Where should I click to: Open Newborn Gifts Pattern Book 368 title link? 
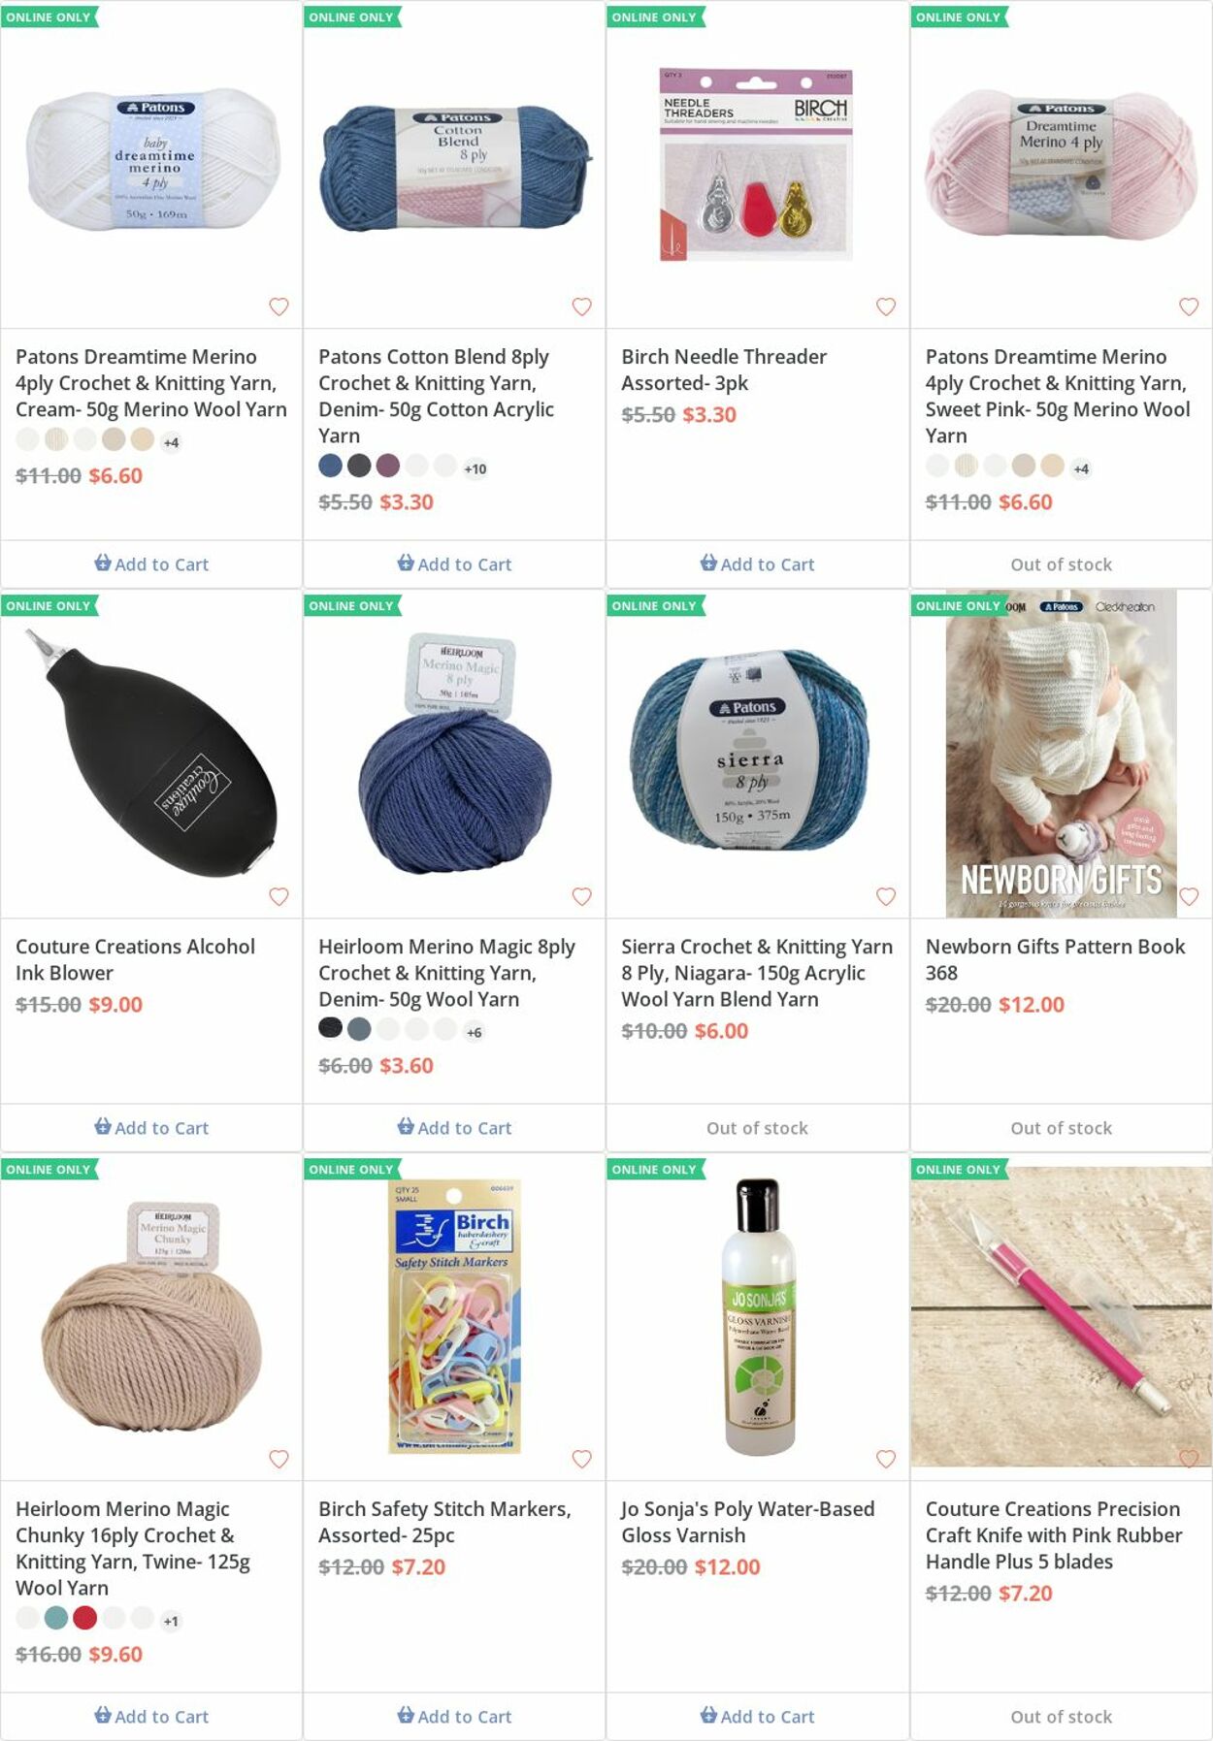click(x=1055, y=959)
